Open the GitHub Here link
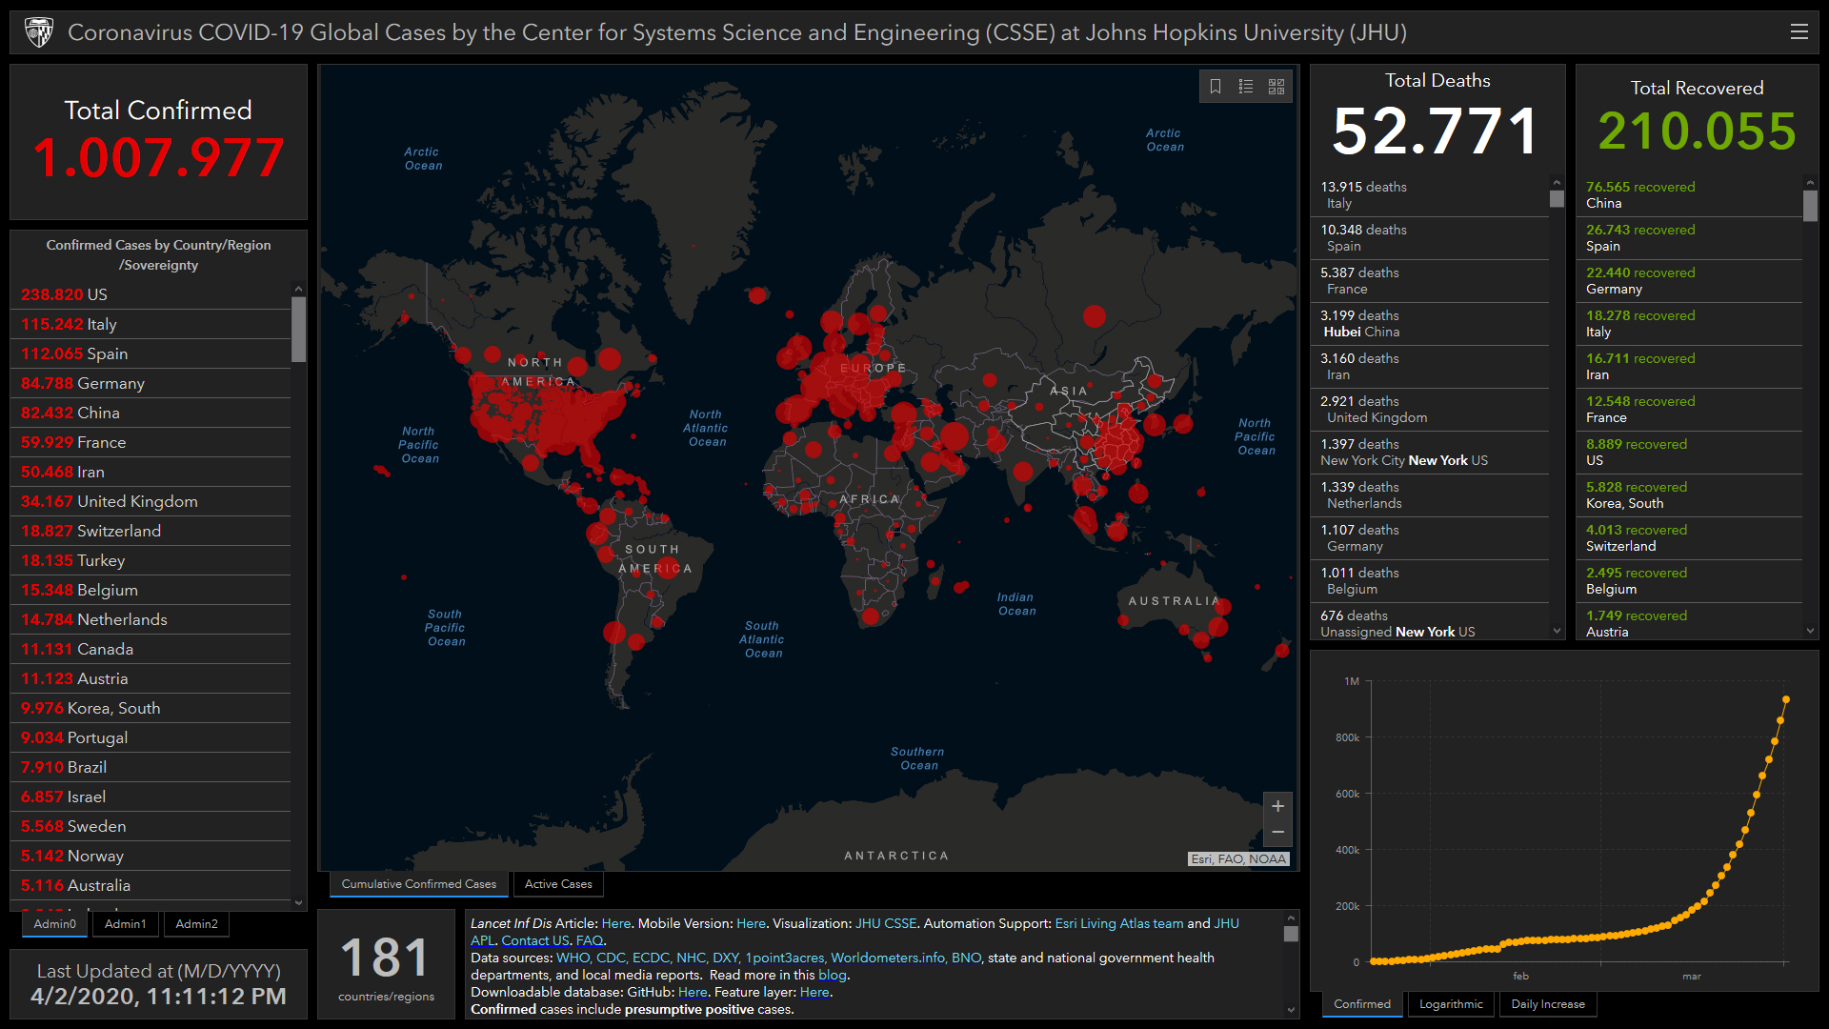This screenshot has width=1829, height=1029. click(693, 992)
